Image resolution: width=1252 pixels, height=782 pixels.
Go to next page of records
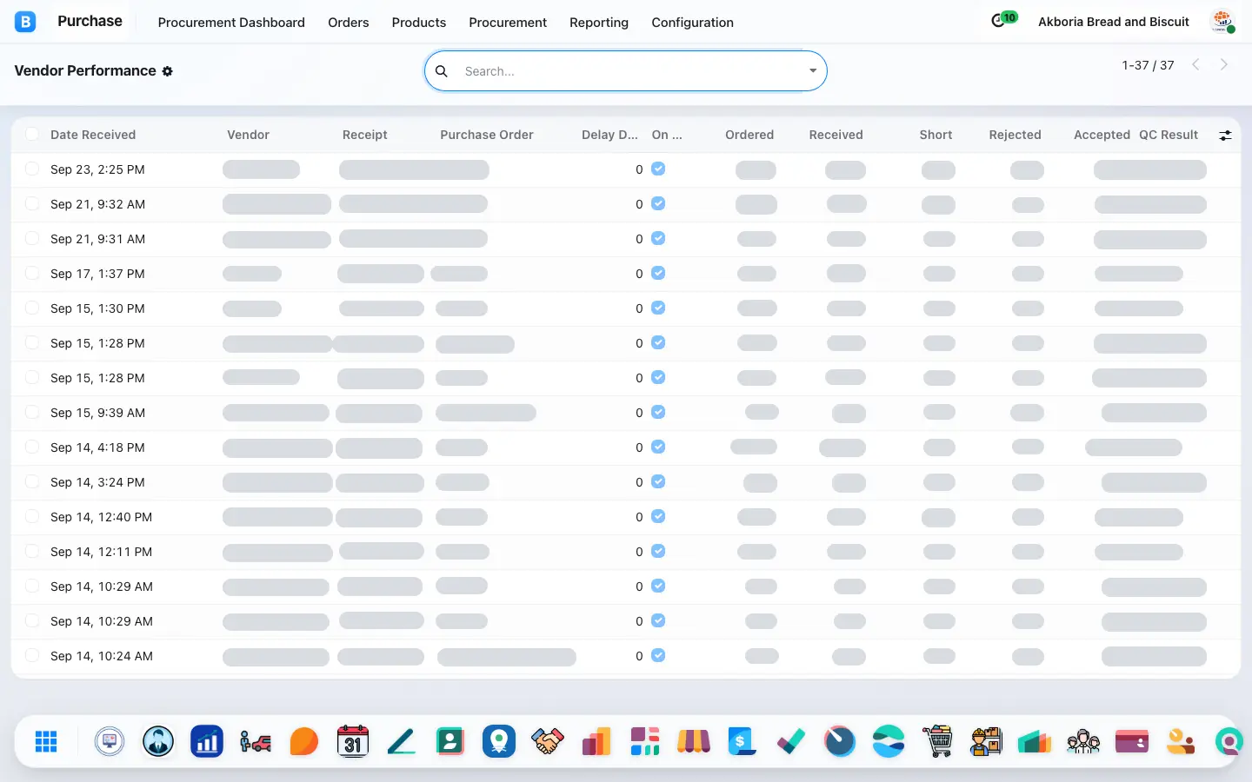click(x=1224, y=64)
